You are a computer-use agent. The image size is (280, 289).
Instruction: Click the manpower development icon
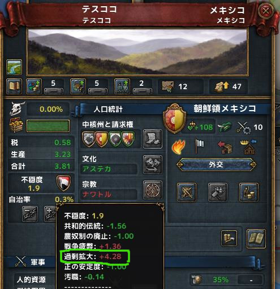coord(122,86)
